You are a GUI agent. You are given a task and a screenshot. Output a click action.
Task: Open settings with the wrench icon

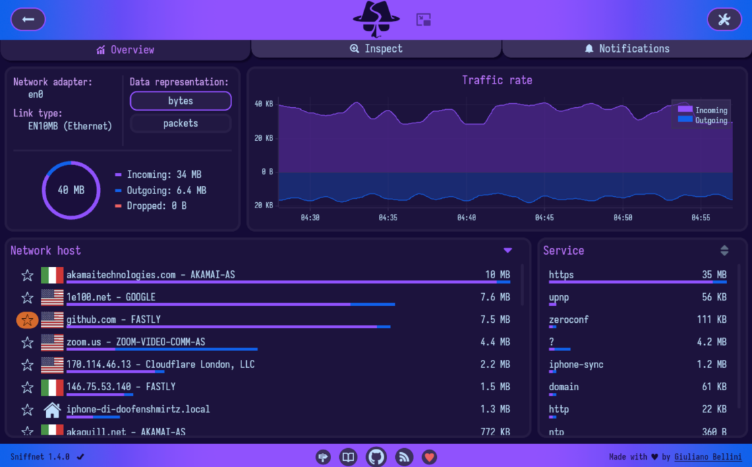[x=724, y=20]
